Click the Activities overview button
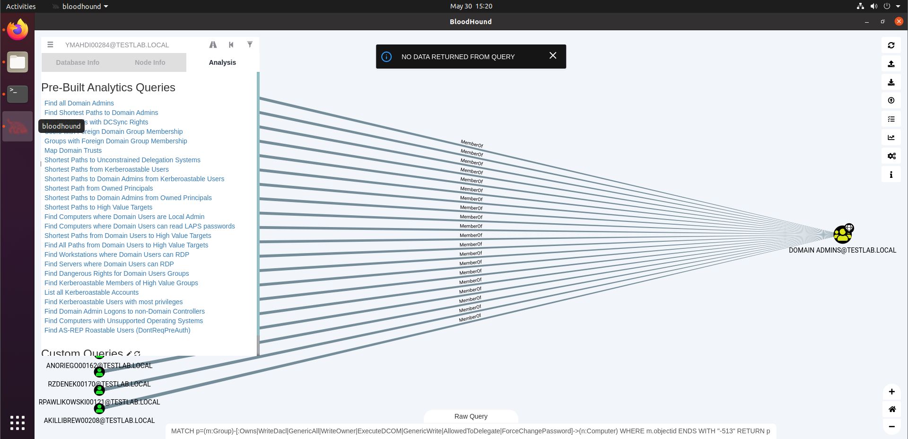The image size is (908, 439). [x=21, y=6]
